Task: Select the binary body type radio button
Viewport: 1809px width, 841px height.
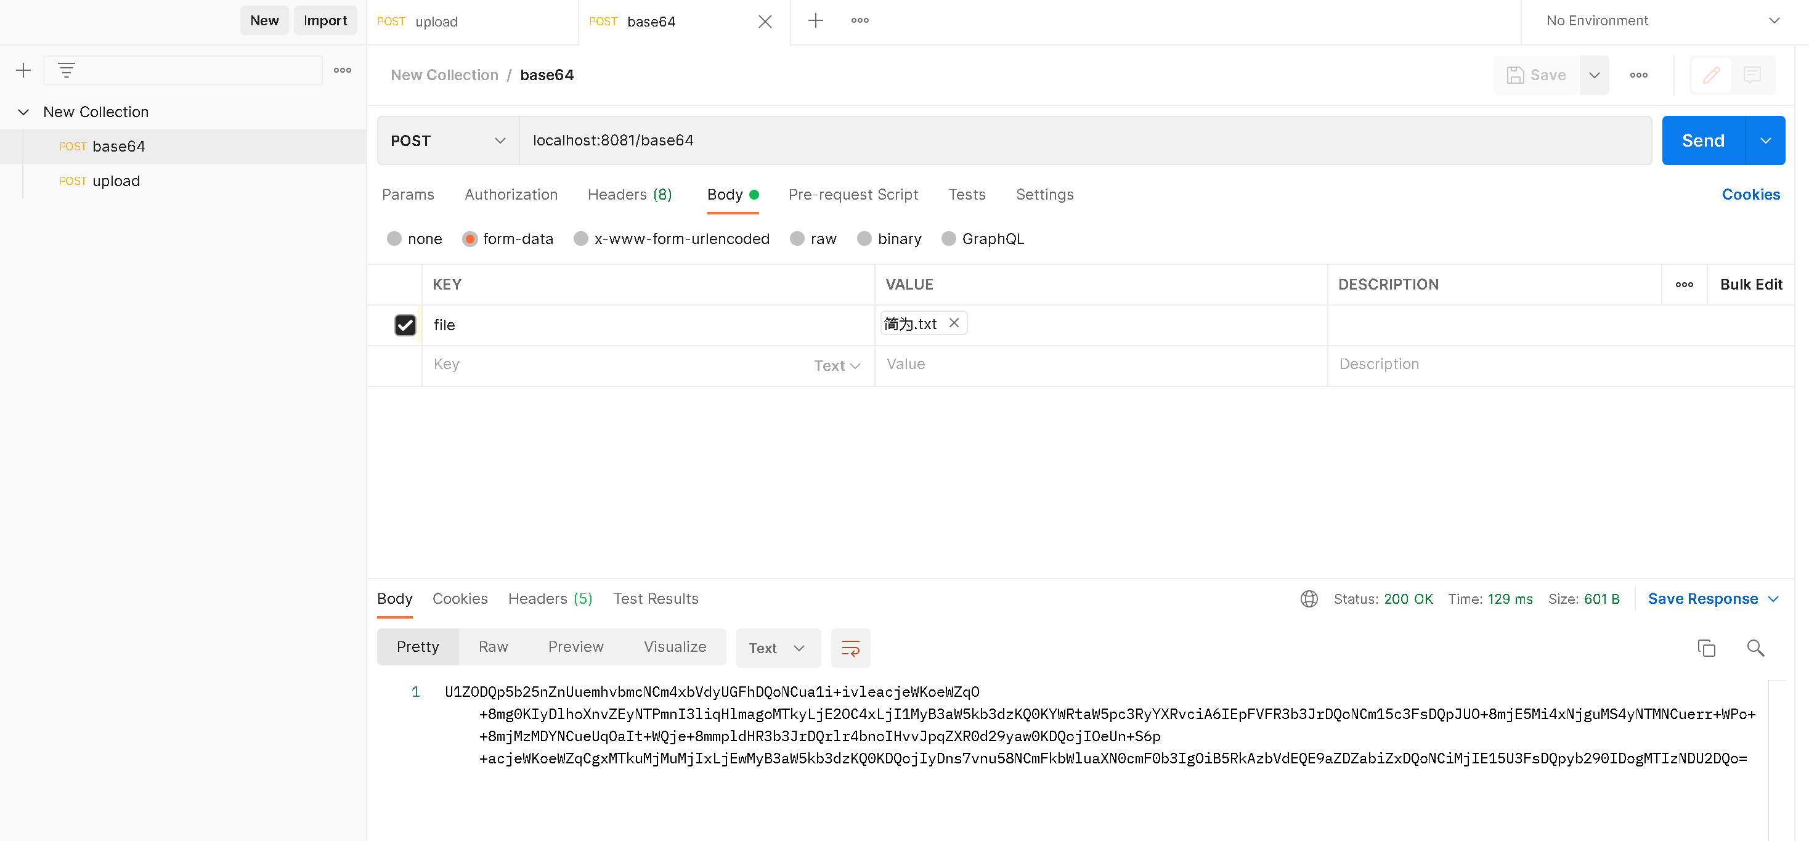Action: 864,238
